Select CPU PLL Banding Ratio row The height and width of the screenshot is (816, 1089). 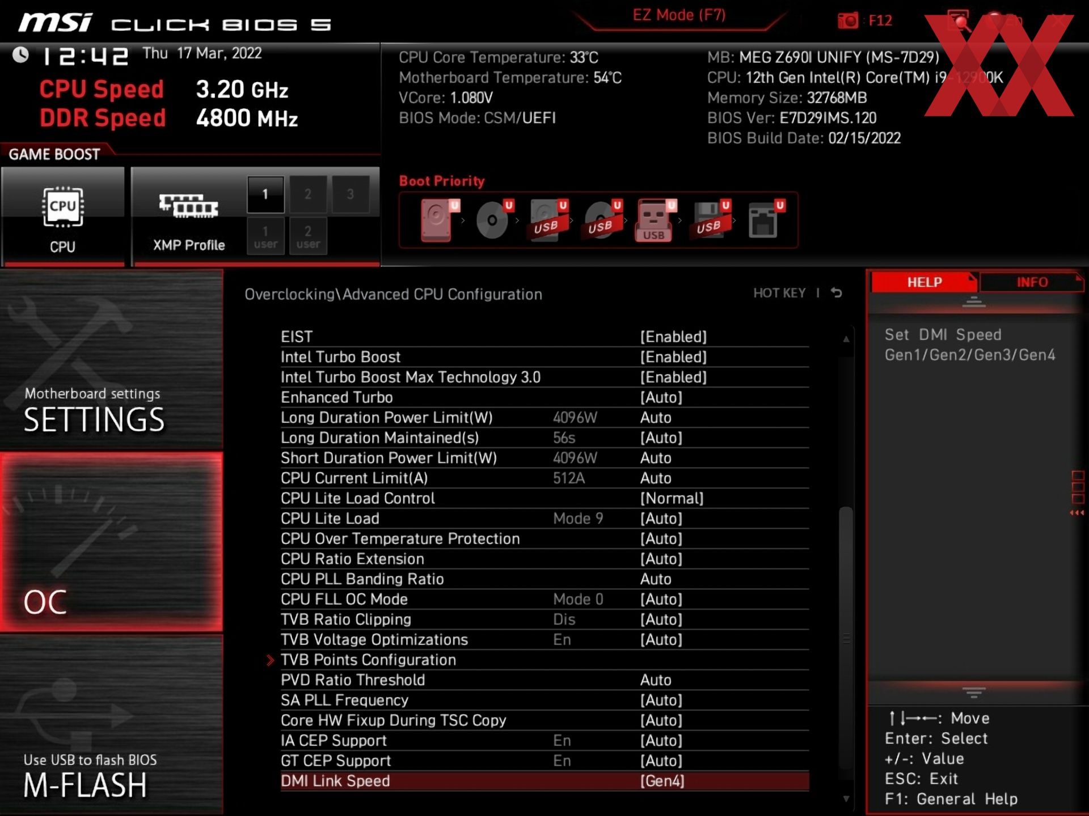[x=544, y=579]
